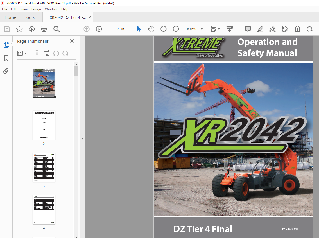The width and height of the screenshot is (319, 238).
Task: Click the "/ 76" total pages text
Action: click(x=121, y=29)
